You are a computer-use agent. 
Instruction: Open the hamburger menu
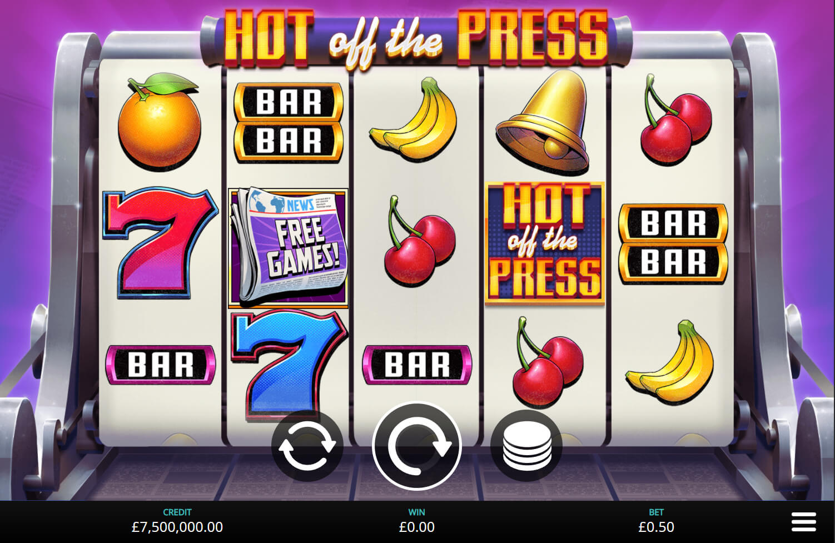[x=803, y=522]
